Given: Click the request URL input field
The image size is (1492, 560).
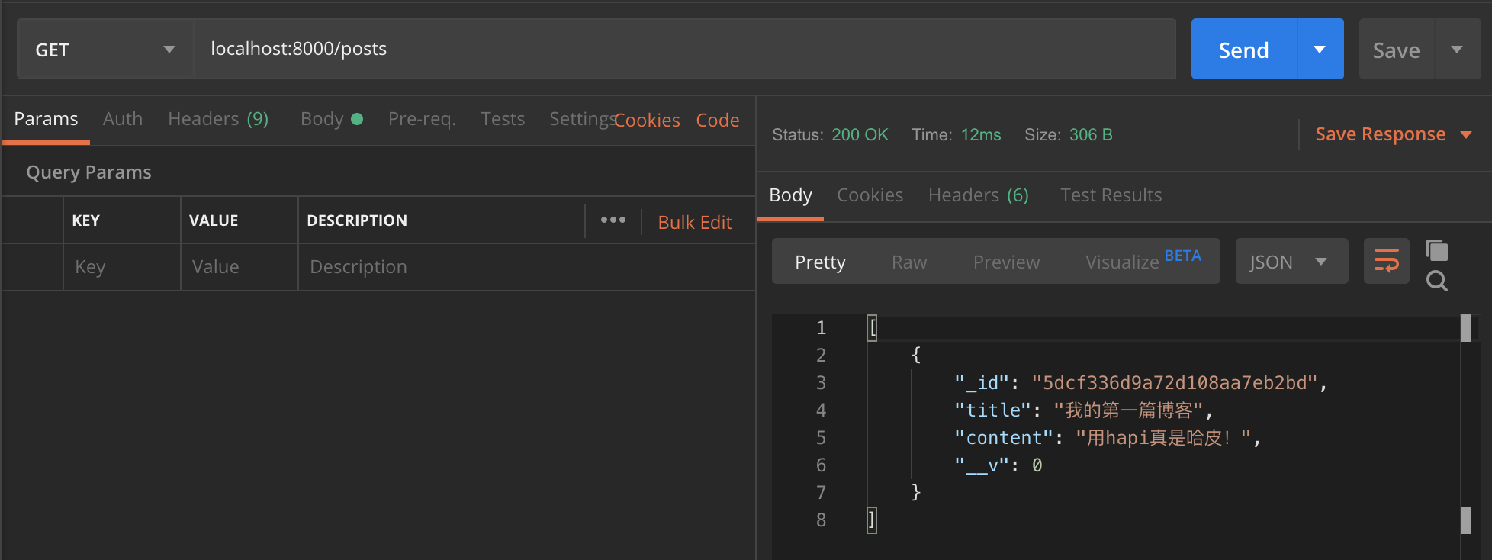Looking at the screenshot, I should pos(684,49).
